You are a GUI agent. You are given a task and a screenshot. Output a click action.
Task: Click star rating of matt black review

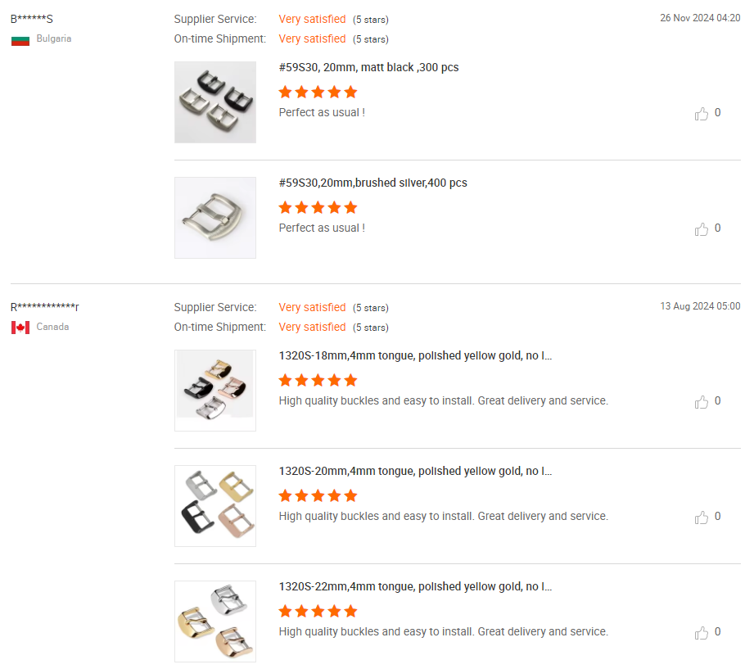318,92
